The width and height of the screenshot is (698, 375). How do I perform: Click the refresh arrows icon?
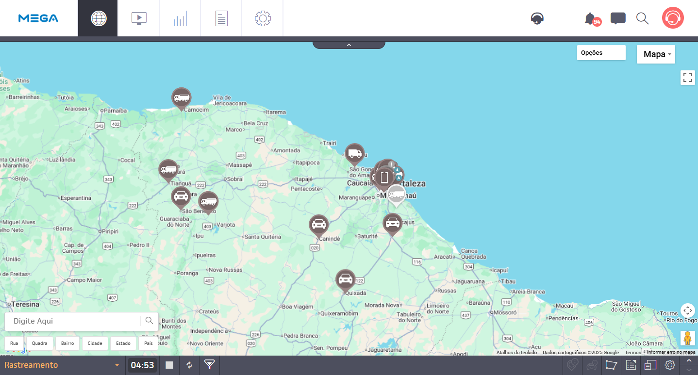[x=189, y=365]
